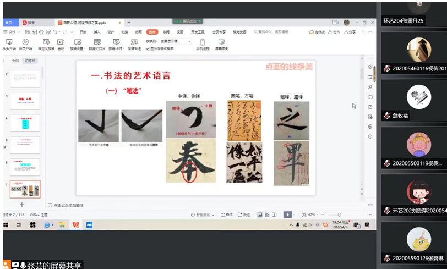Switch to the 设计 ribbon tab

(111, 32)
